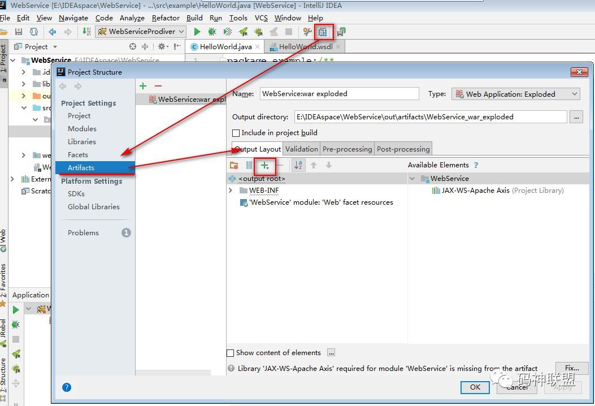Viewport: 595px width, 406px height.
Task: Click the Back navigation arrow in main toolbar
Action: (x=53, y=32)
